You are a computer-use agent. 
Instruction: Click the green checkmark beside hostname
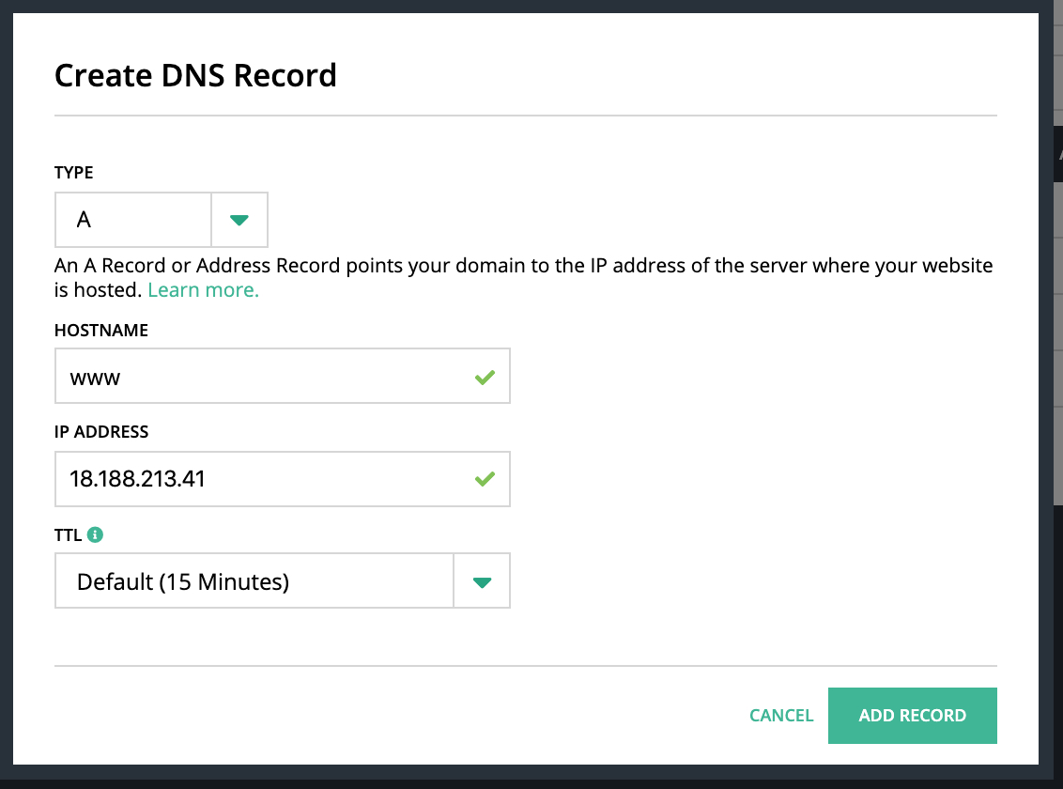tap(485, 377)
